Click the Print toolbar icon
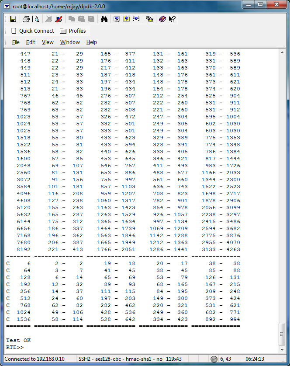The height and width of the screenshot is (366, 290). [26, 19]
